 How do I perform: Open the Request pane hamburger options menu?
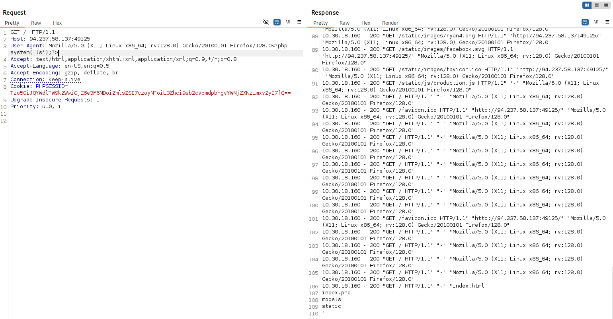click(x=299, y=22)
